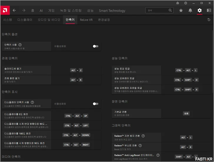Show help for Radeon 부스트 전환
This screenshot has width=214, height=162.
pyautogui.click(x=140, y=146)
